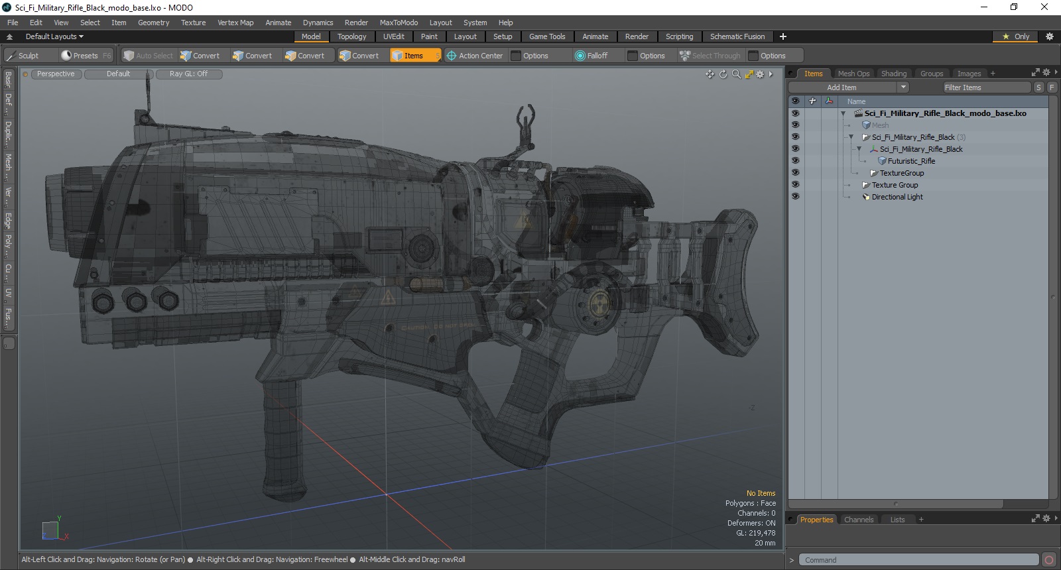Click the viewport maximize arrows icon

point(749,74)
